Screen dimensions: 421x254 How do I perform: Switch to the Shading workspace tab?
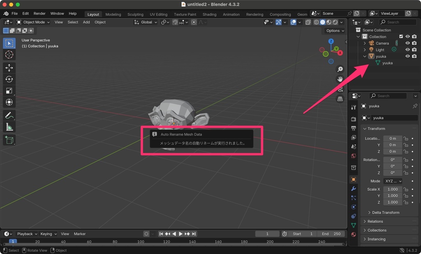(209, 14)
